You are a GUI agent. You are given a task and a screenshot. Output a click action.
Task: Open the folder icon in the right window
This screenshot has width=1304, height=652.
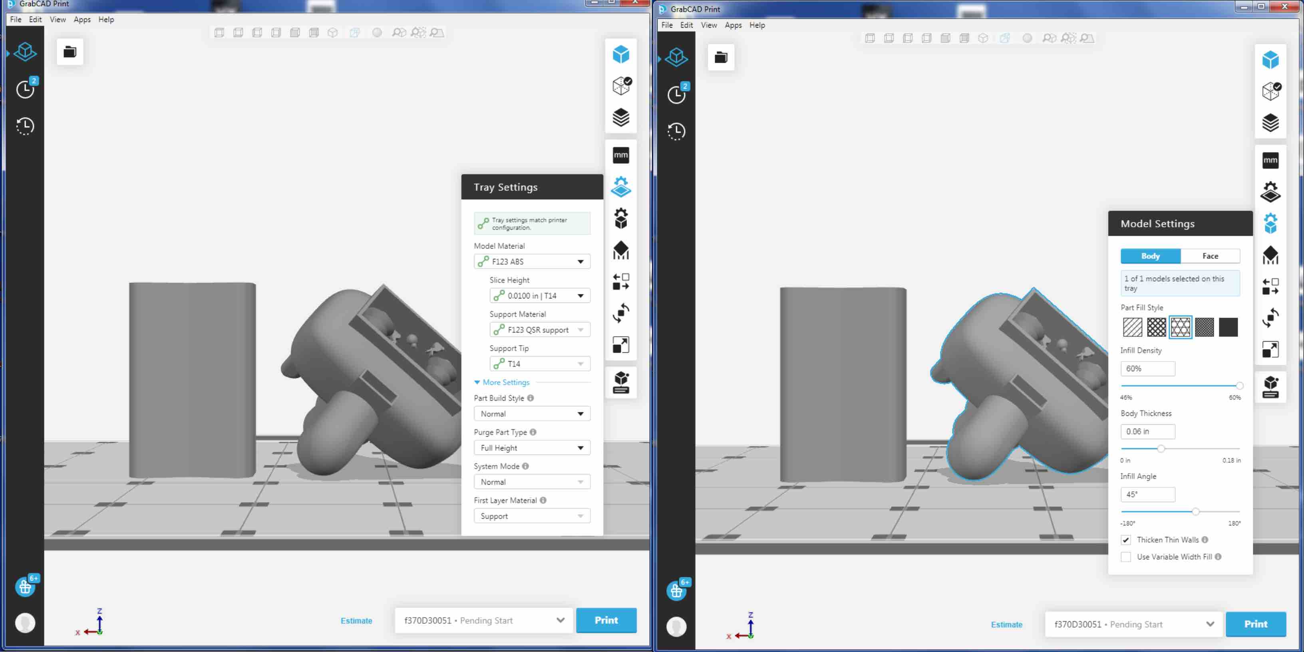pyautogui.click(x=721, y=57)
